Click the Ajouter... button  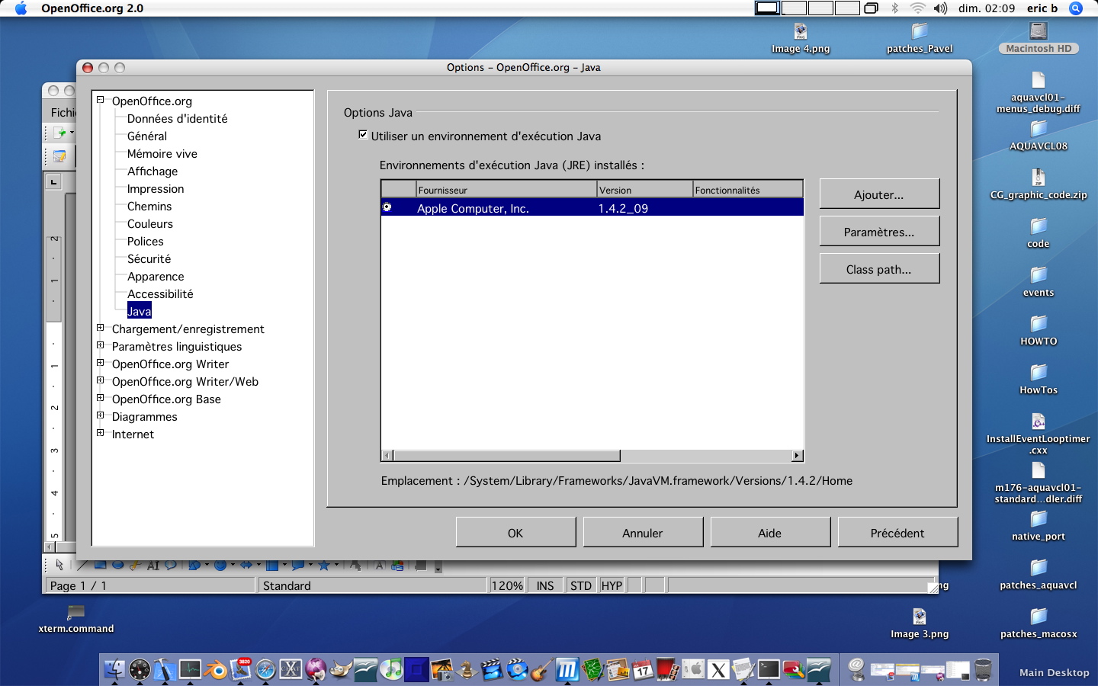879,194
